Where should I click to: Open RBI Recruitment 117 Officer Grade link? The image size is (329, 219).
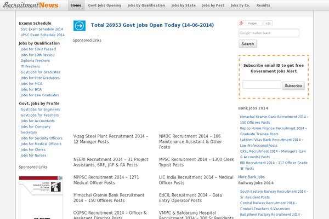point(274,166)
